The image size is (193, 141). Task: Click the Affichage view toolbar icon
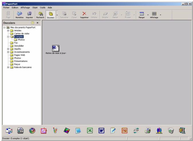[x=154, y=15]
